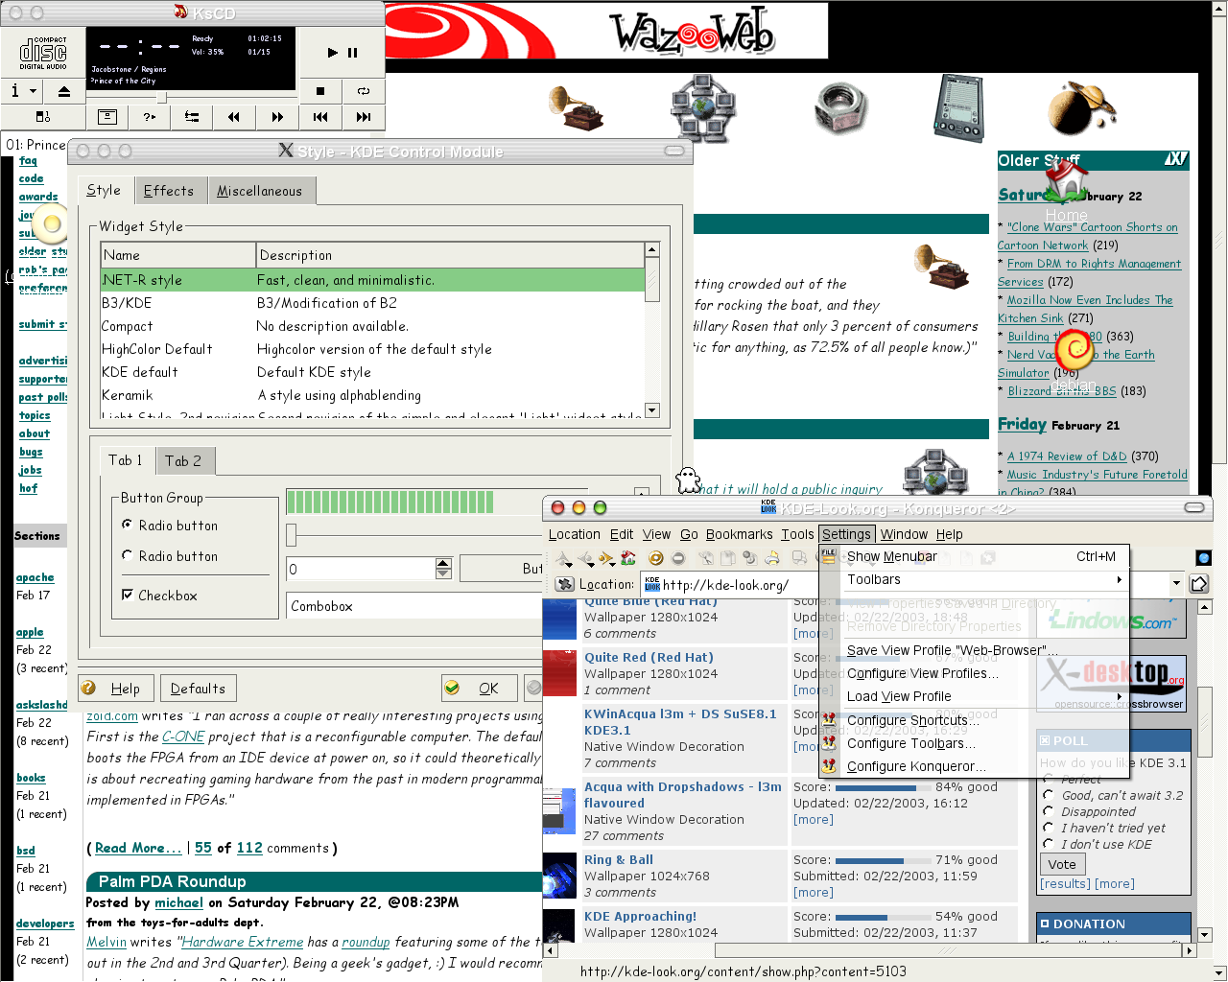Clear the Konqueror location bar icon
Screen dimensions: 1228x982
[x=565, y=584]
